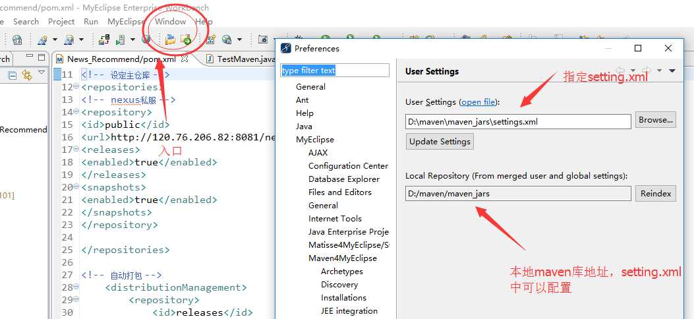Toggle Link with Editor in the left panel
Screen dimensions: 694x319
tap(27, 75)
